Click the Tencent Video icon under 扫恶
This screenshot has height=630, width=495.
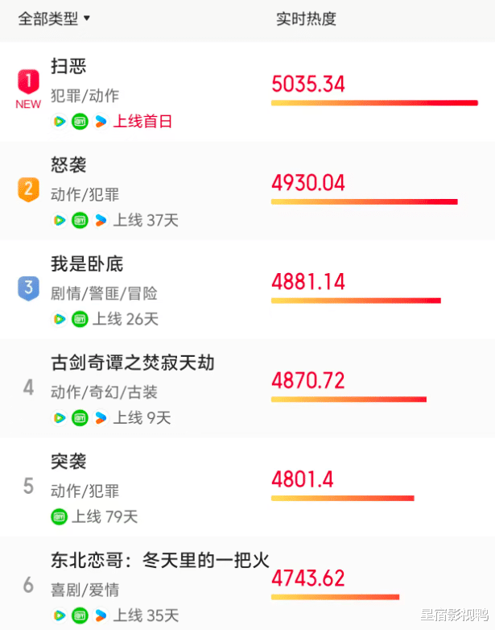point(59,122)
